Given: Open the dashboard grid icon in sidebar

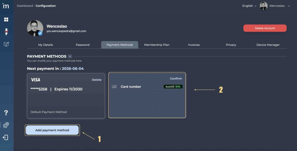Looking at the screenshot, I should (x=6, y=20).
